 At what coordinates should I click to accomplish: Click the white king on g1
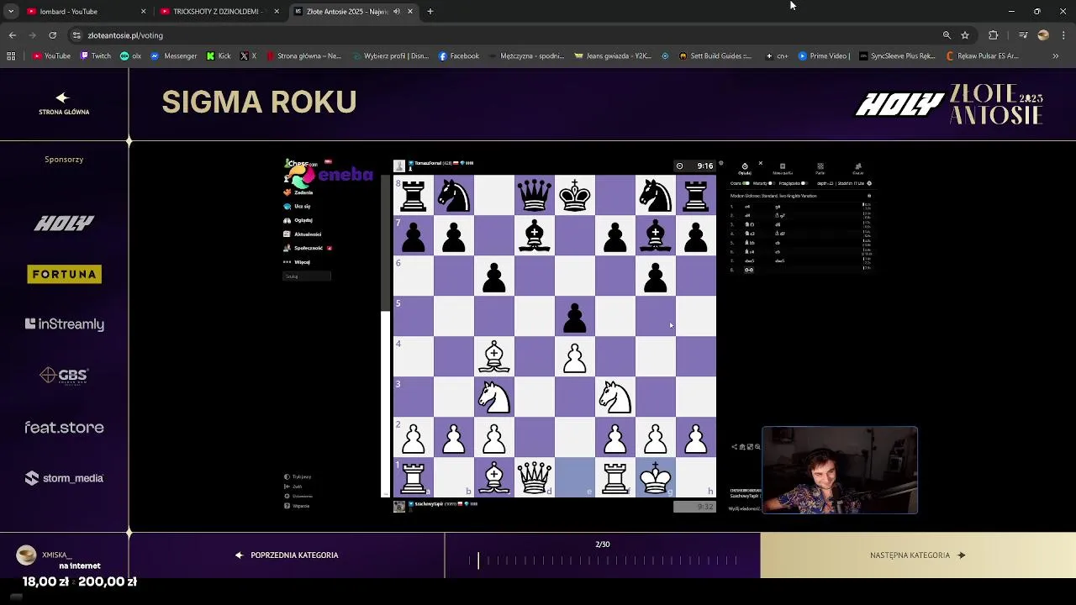tap(656, 477)
